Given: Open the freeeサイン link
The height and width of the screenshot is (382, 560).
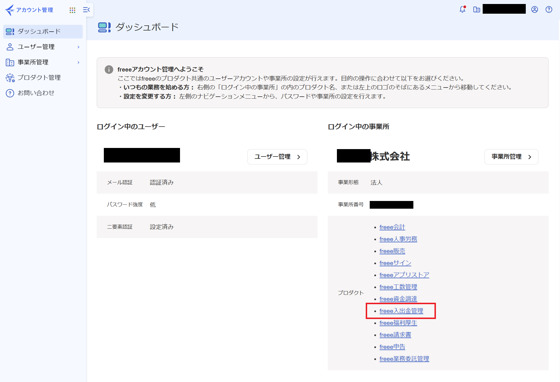Looking at the screenshot, I should 395,263.
